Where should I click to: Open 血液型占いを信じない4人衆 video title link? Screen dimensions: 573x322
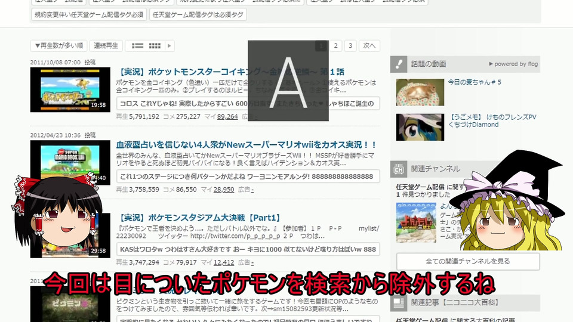[x=246, y=144]
